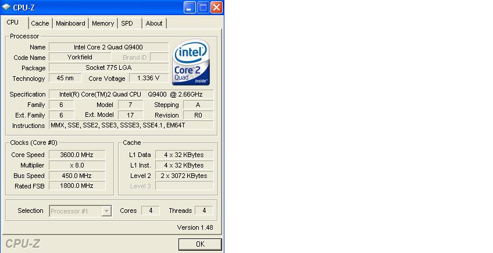Maximize the CPU-Z window

click(203, 7)
